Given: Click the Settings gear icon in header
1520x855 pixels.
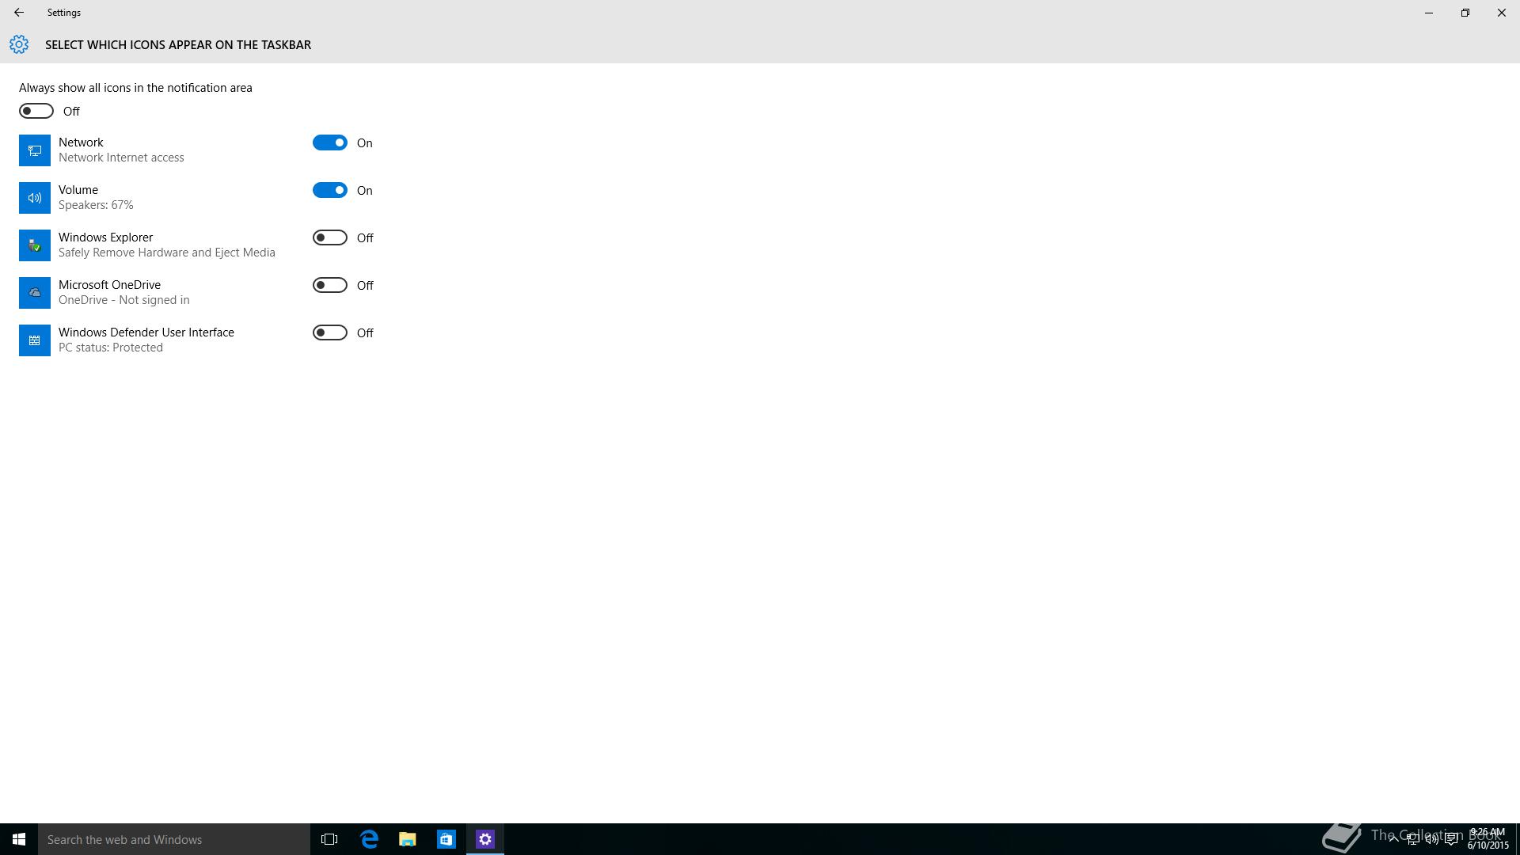Looking at the screenshot, I should point(19,44).
